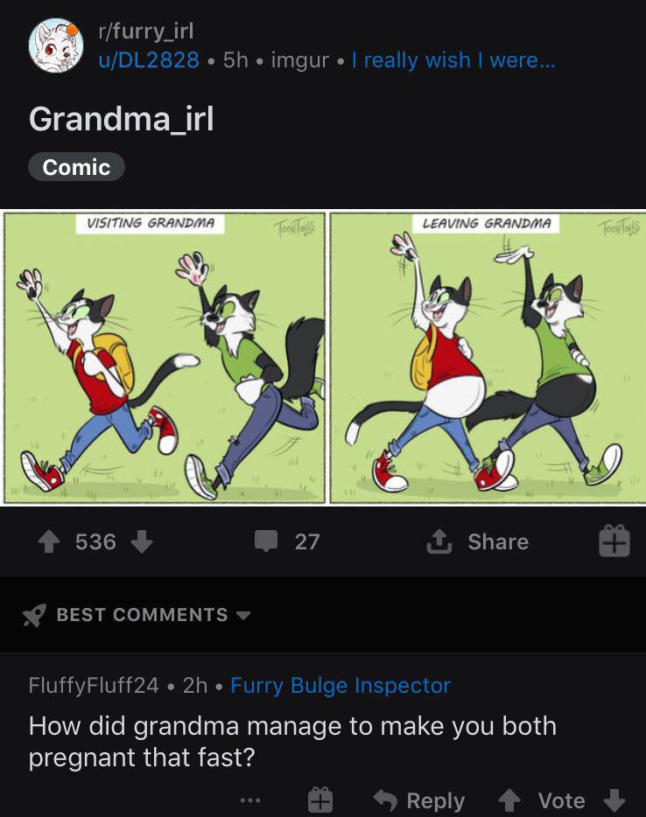The image size is (646, 817).
Task: Upvote the Grandma_irl post
Action: click(x=49, y=541)
